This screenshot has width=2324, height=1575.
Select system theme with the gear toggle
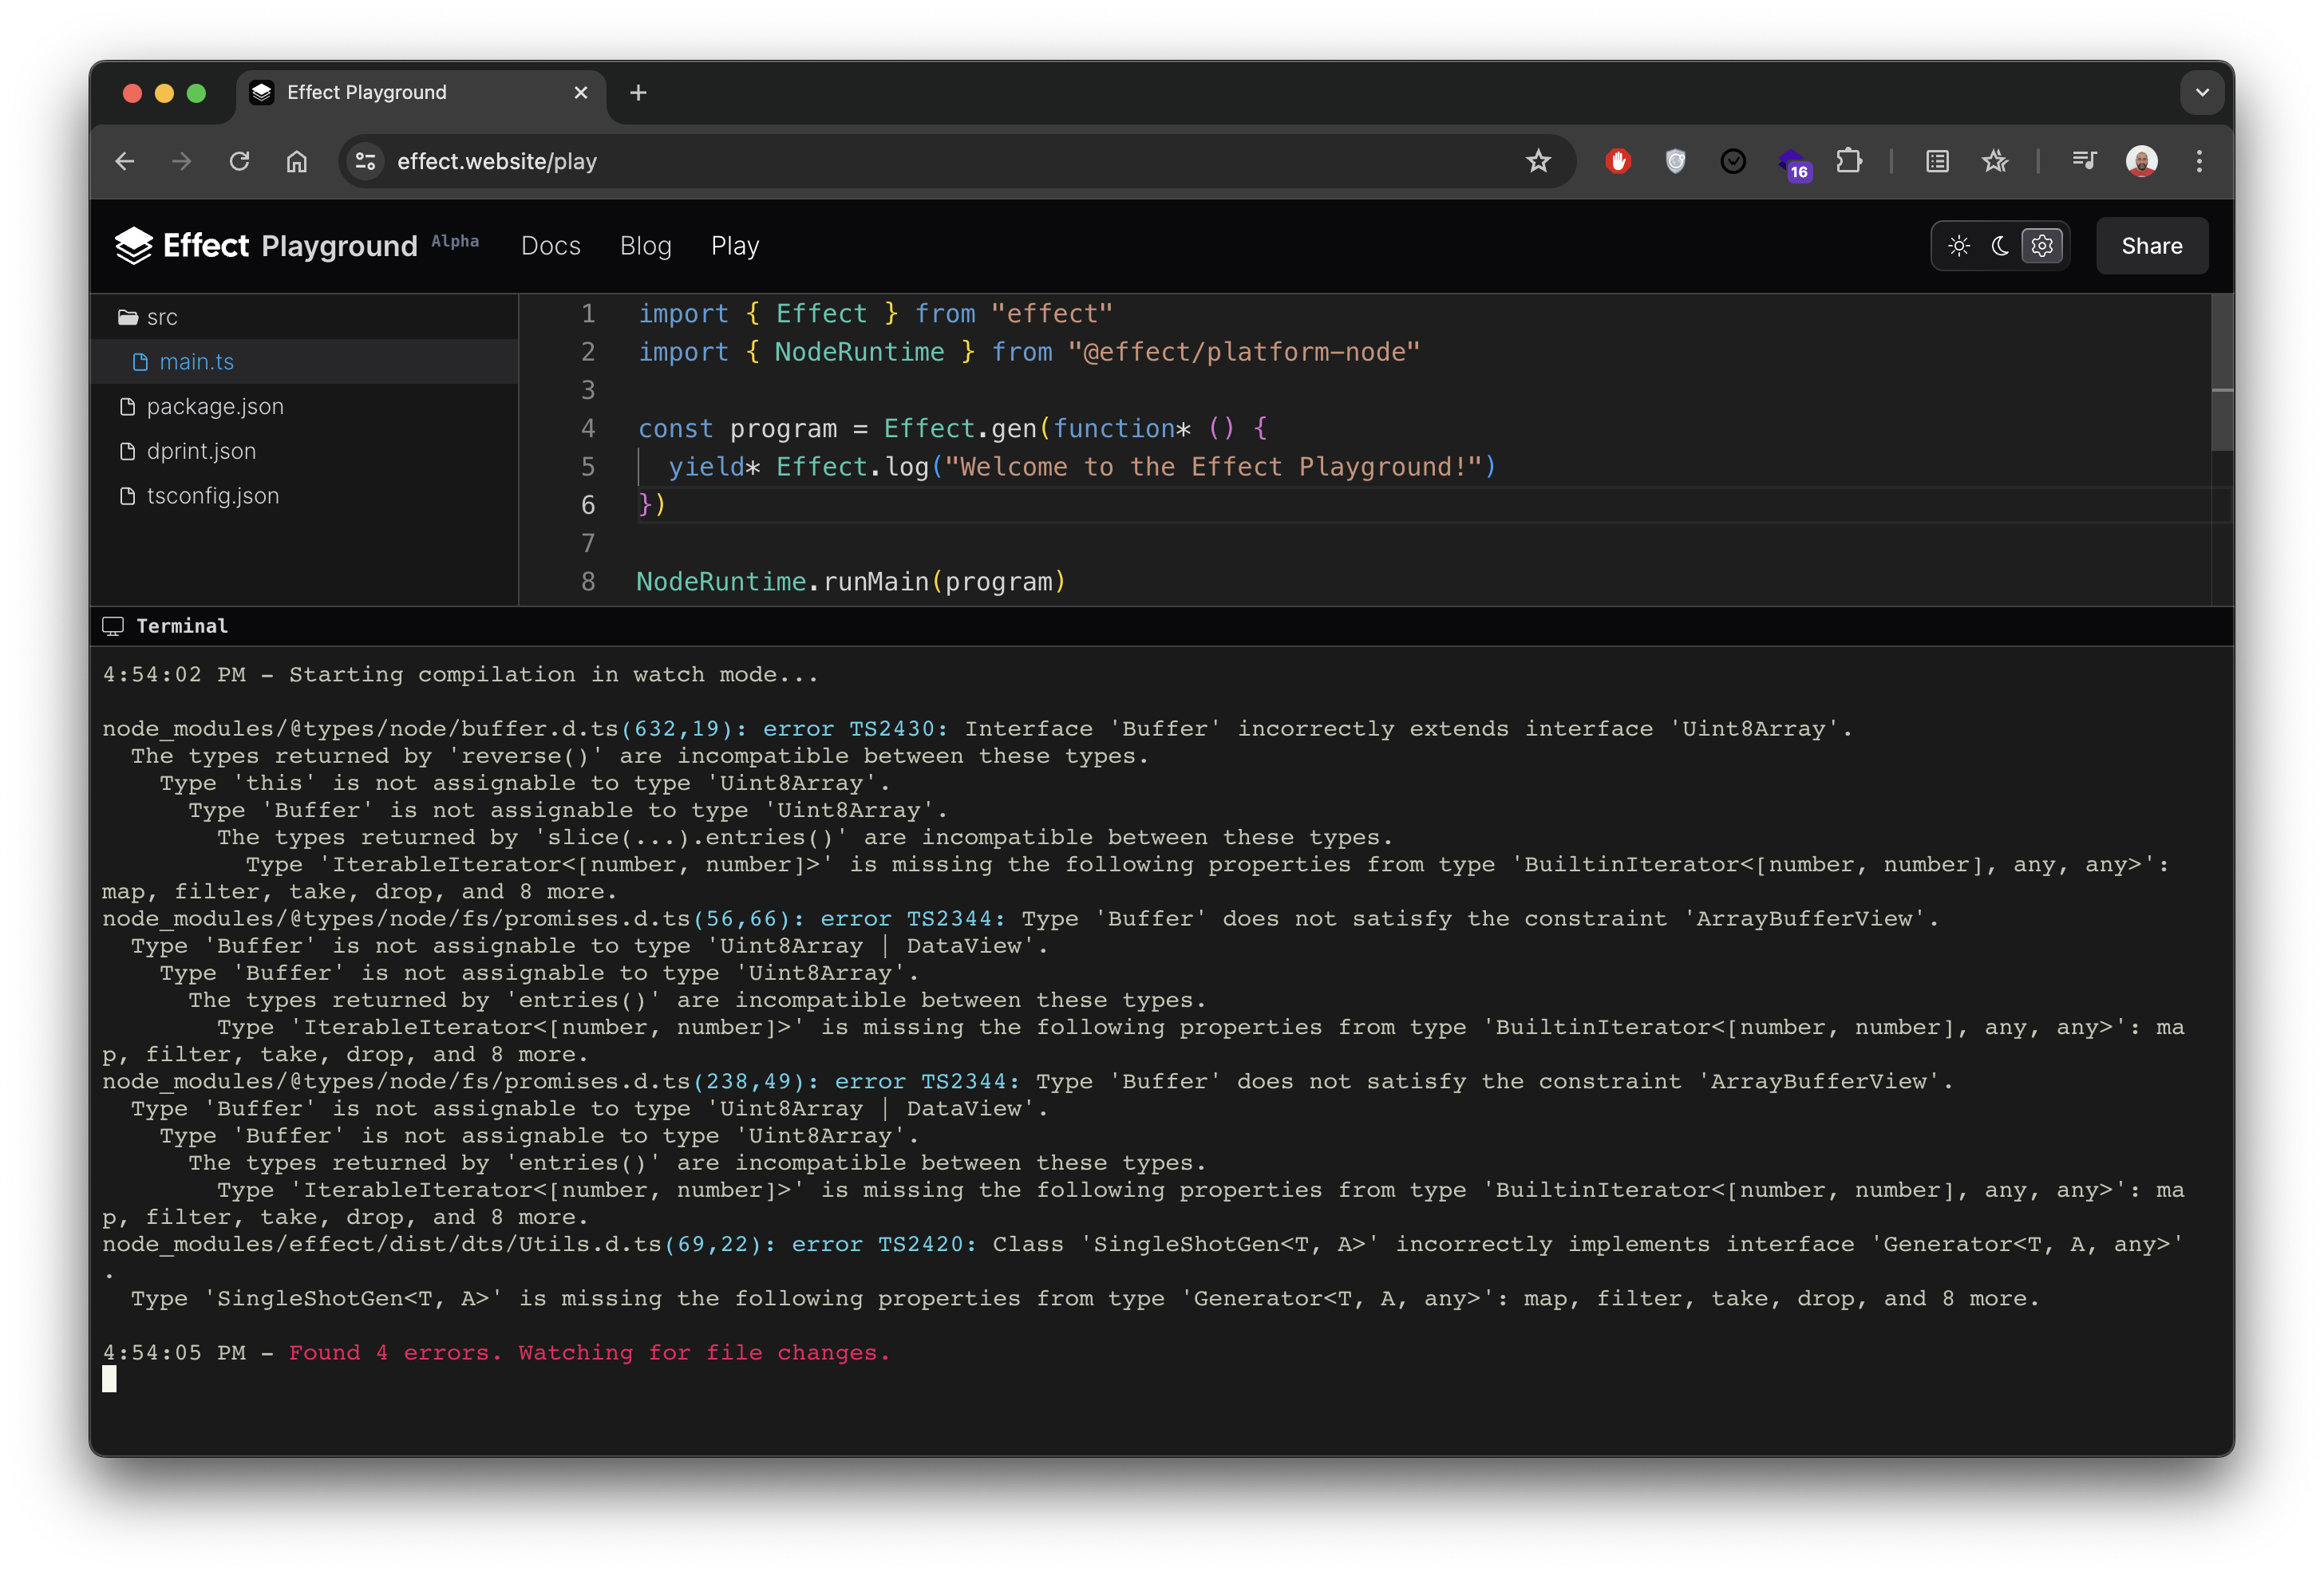coord(2042,246)
